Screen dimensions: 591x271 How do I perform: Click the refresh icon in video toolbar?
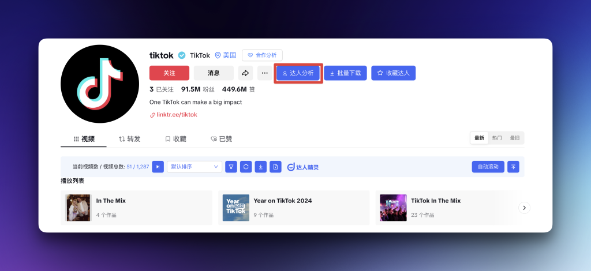[x=246, y=167]
